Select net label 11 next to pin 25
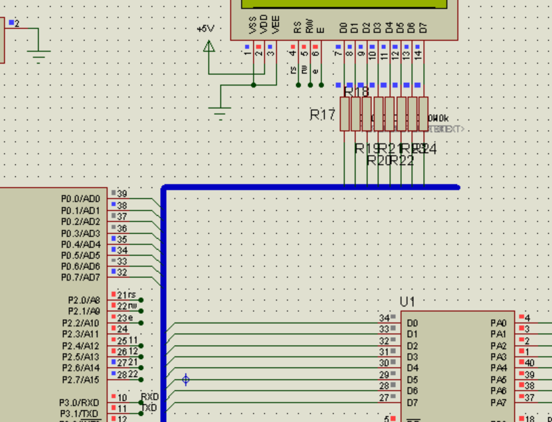 [x=133, y=340]
